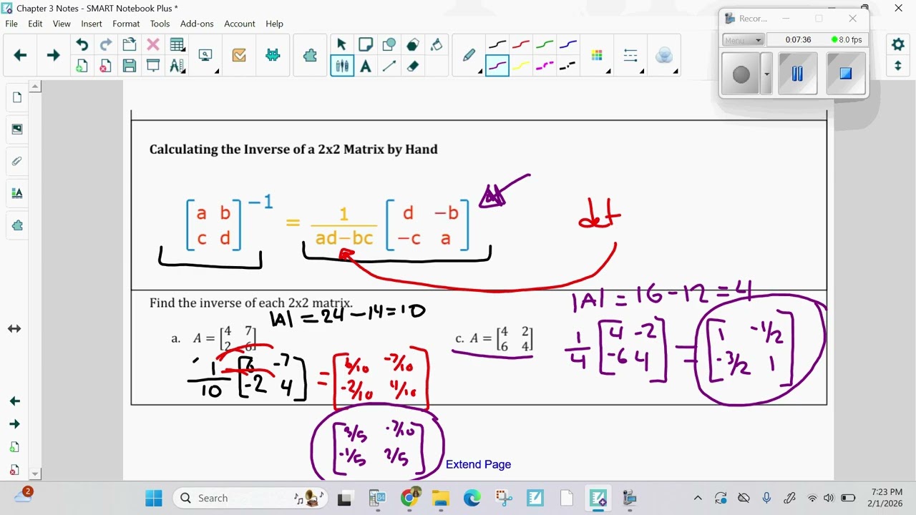The width and height of the screenshot is (916, 515).
Task: Select the Line tool
Action: tap(389, 67)
